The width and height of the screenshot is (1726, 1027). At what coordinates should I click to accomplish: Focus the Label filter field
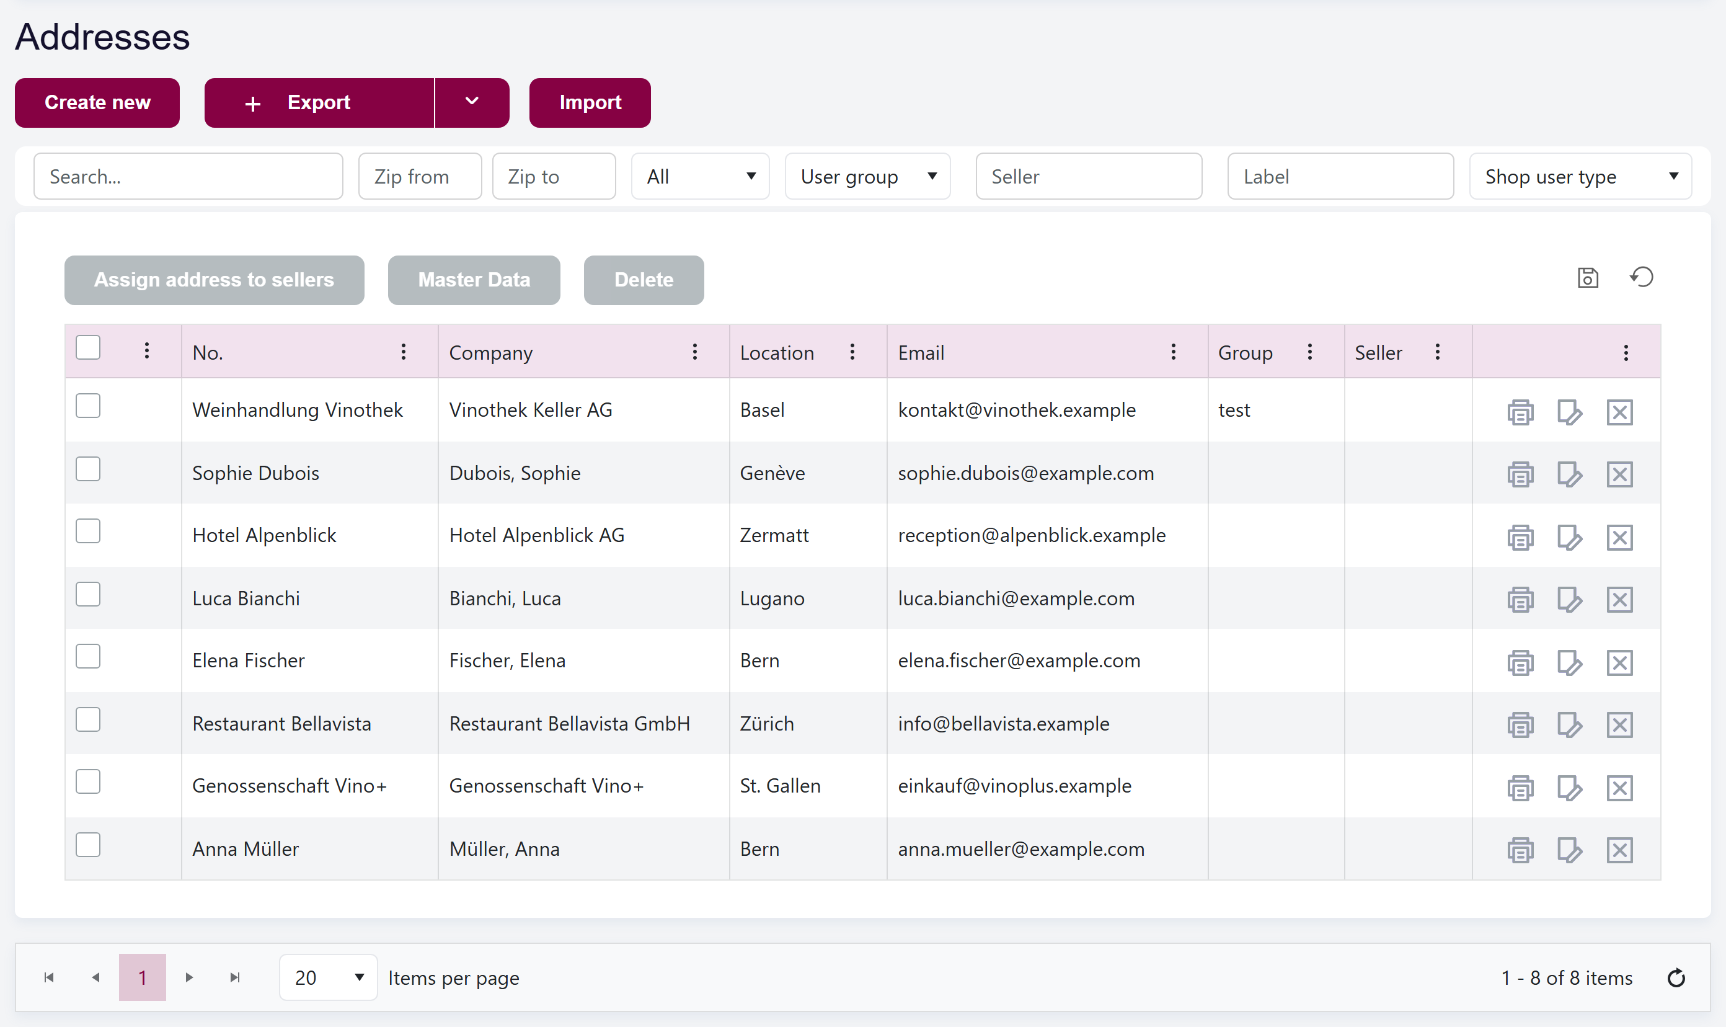point(1340,177)
